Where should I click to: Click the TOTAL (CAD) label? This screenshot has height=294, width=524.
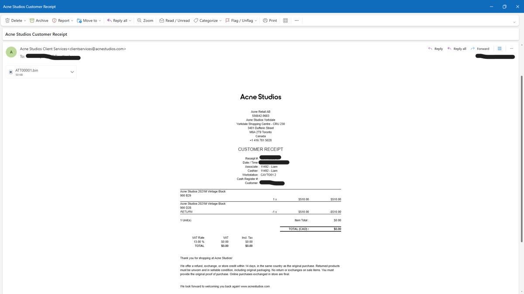(299, 229)
